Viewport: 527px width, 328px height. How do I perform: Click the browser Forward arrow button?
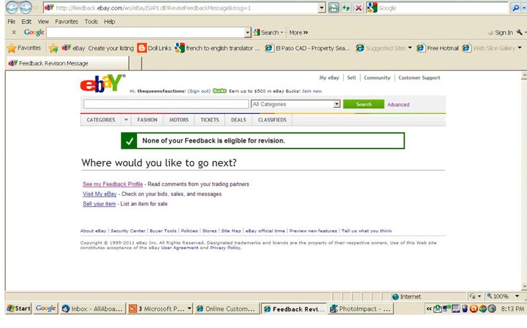[x=26, y=7]
